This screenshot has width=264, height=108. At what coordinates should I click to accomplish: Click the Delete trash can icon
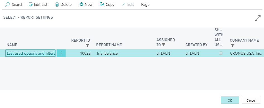pos(57,4)
